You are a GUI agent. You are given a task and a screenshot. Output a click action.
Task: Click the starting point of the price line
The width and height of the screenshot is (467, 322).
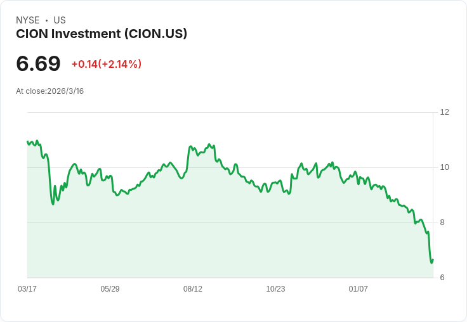[x=27, y=141]
